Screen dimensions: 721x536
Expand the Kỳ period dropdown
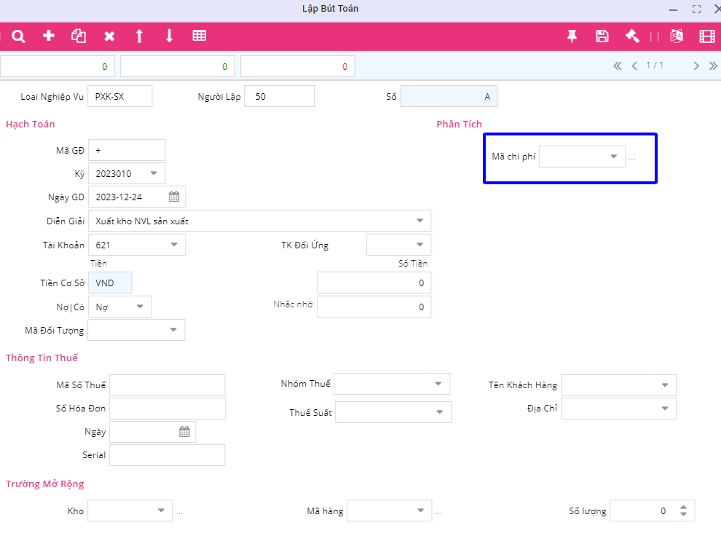[x=154, y=173]
